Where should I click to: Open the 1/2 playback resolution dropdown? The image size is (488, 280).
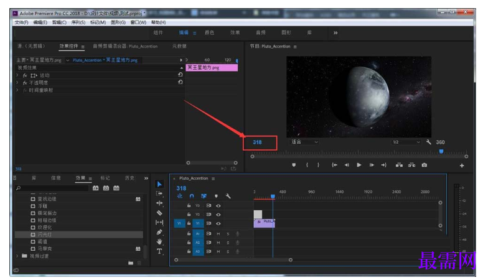pos(406,142)
